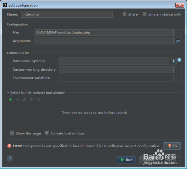Collapse the Before launch section

(8, 92)
